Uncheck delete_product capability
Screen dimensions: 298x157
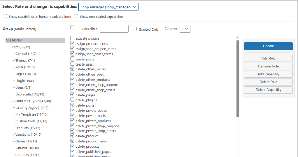pyautogui.click(x=72, y=135)
